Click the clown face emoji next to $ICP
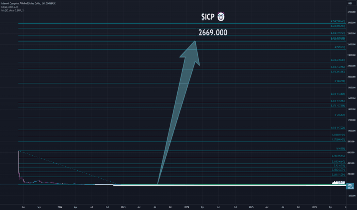Image resolution: width=357 pixels, height=210 pixels. point(221,16)
